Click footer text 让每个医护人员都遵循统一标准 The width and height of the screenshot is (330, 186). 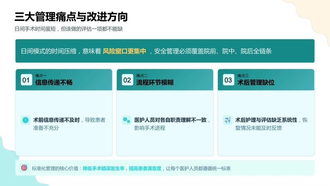tap(198, 168)
